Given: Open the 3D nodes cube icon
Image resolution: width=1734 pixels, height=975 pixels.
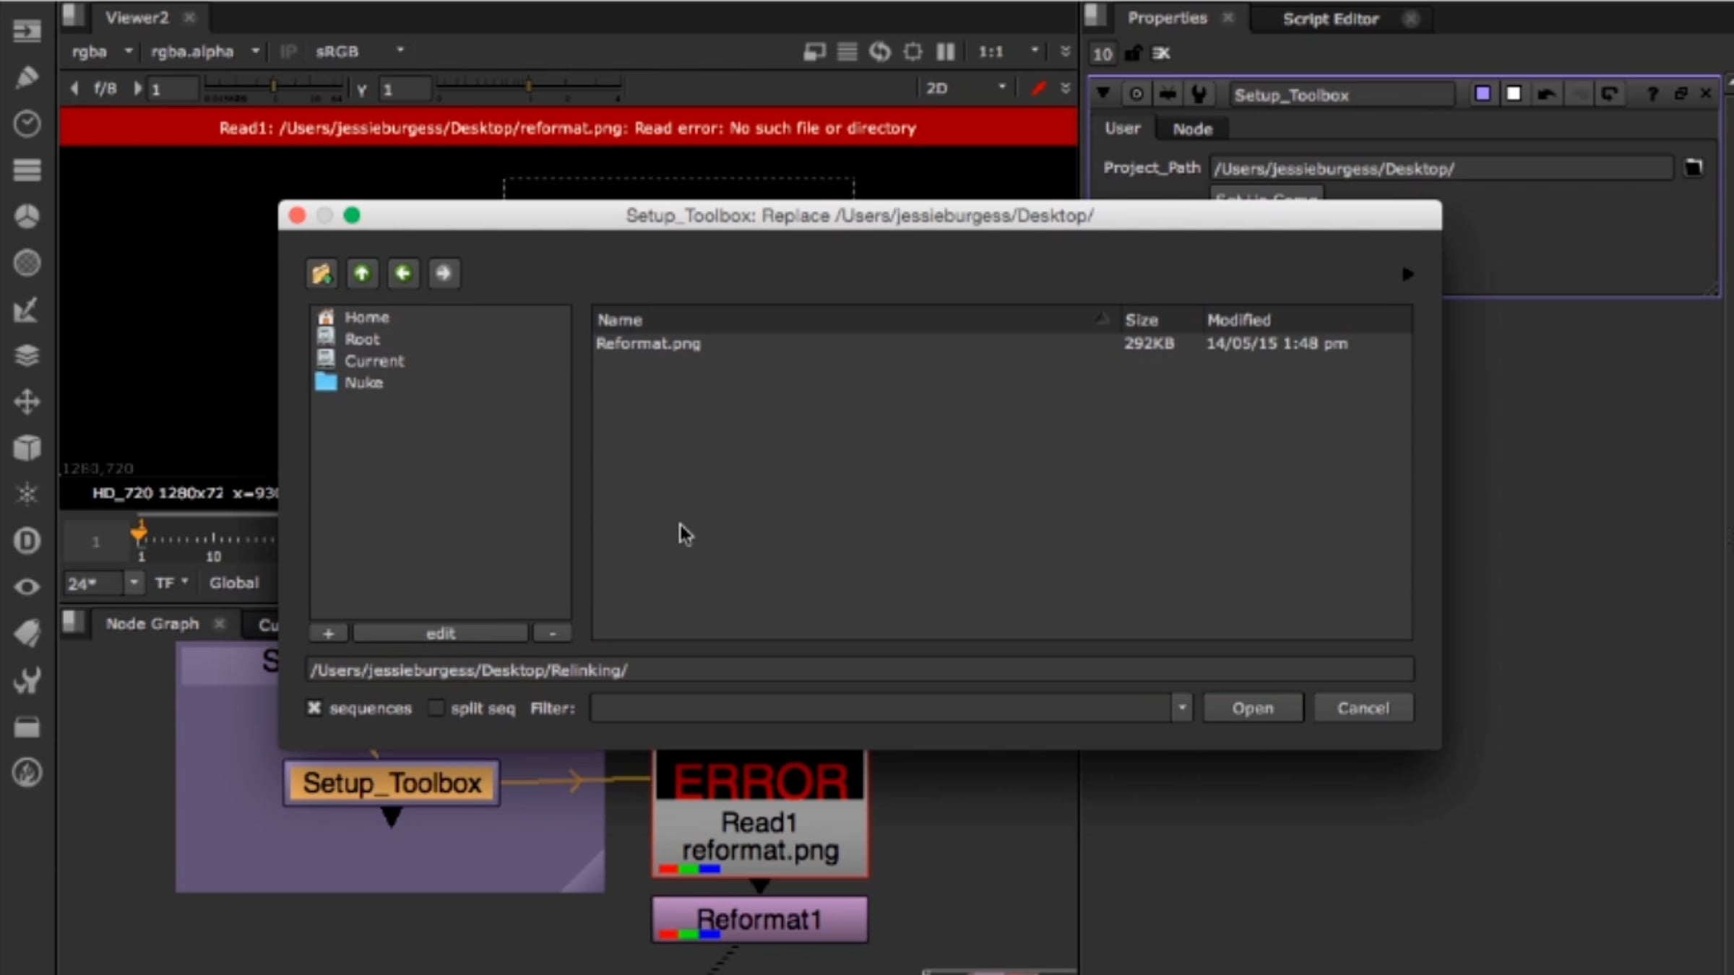Looking at the screenshot, I should pyautogui.click(x=27, y=448).
